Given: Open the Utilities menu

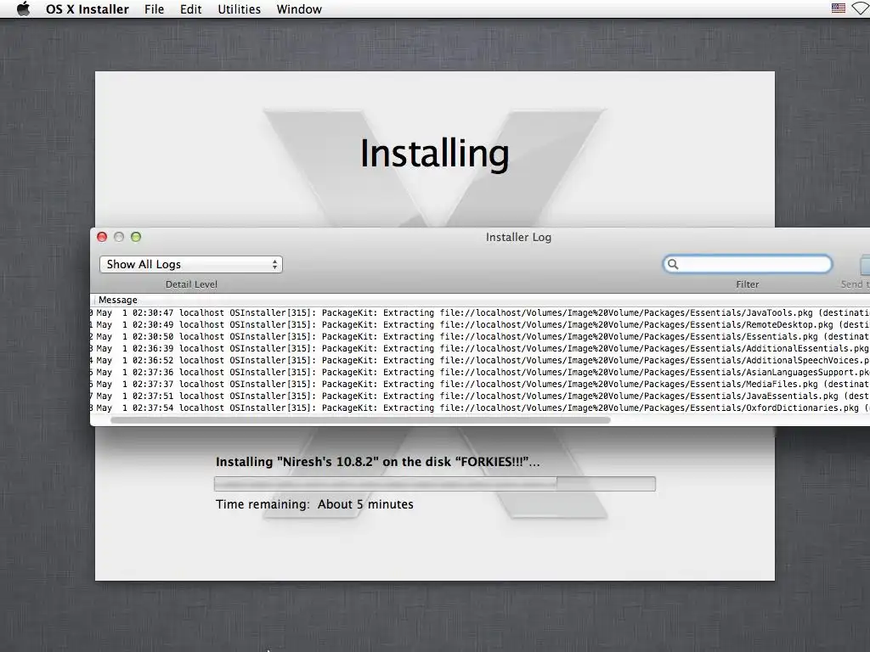Looking at the screenshot, I should pyautogui.click(x=239, y=9).
